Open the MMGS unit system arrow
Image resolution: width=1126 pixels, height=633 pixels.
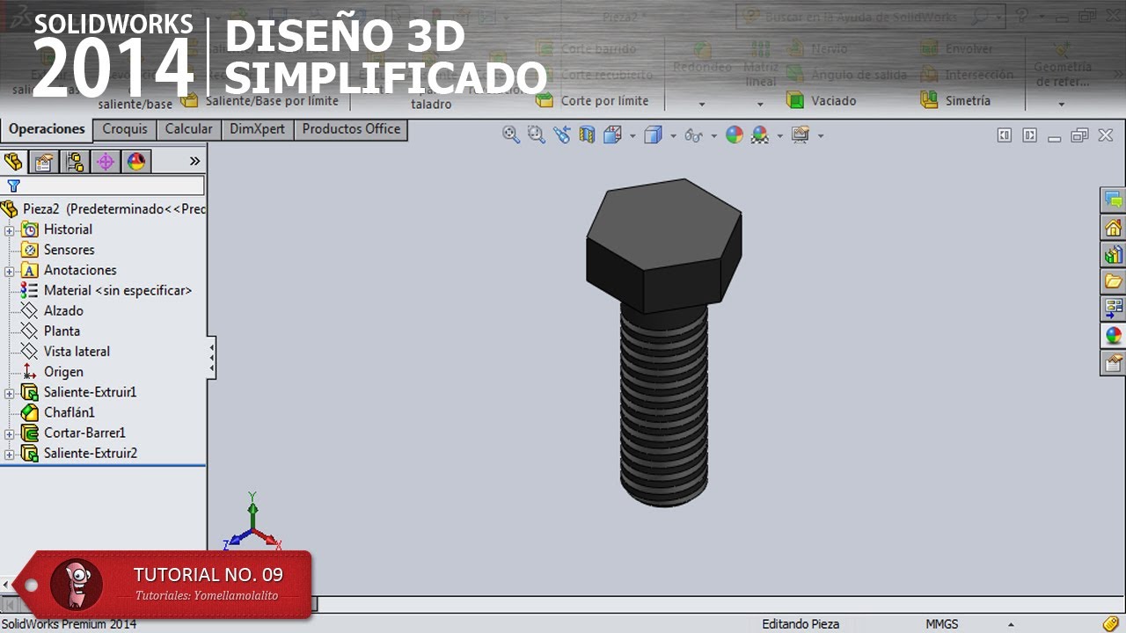click(1011, 624)
